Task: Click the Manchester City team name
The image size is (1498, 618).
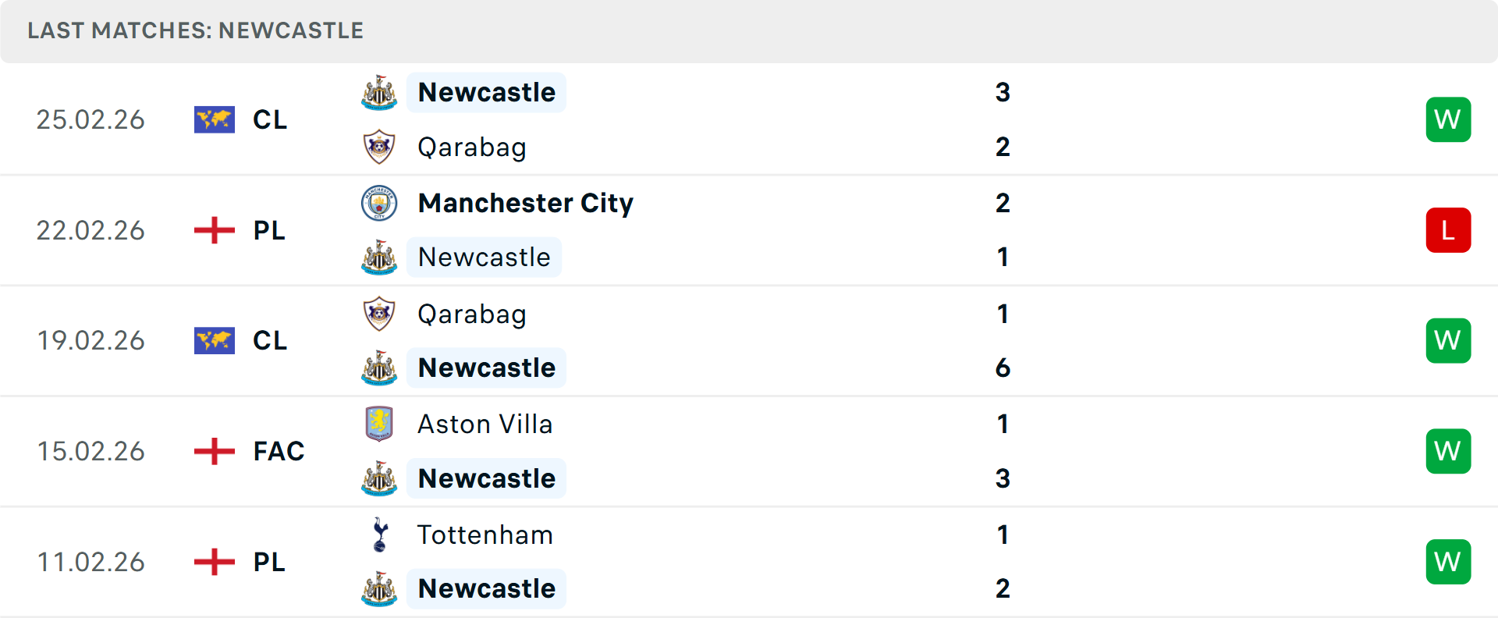Action: (525, 202)
